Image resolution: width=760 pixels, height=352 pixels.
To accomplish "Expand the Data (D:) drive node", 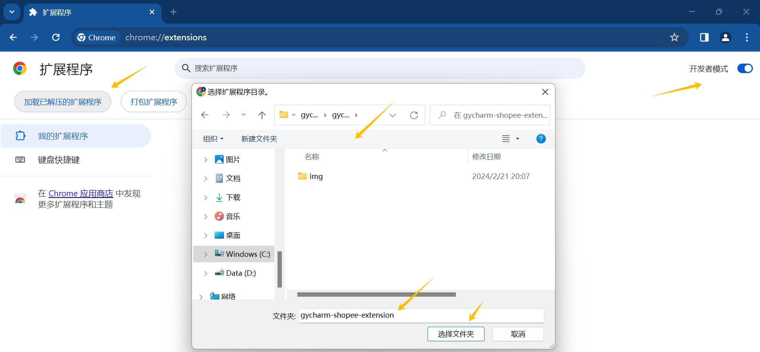I will coord(205,273).
